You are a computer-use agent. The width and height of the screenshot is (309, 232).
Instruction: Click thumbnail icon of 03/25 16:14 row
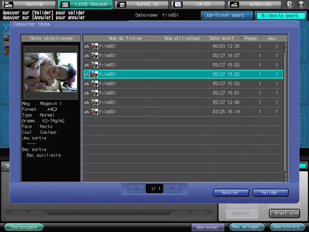(94, 112)
